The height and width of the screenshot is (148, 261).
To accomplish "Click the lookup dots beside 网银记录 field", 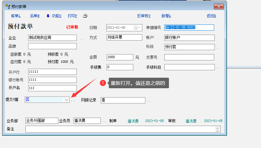I will click(x=149, y=101).
